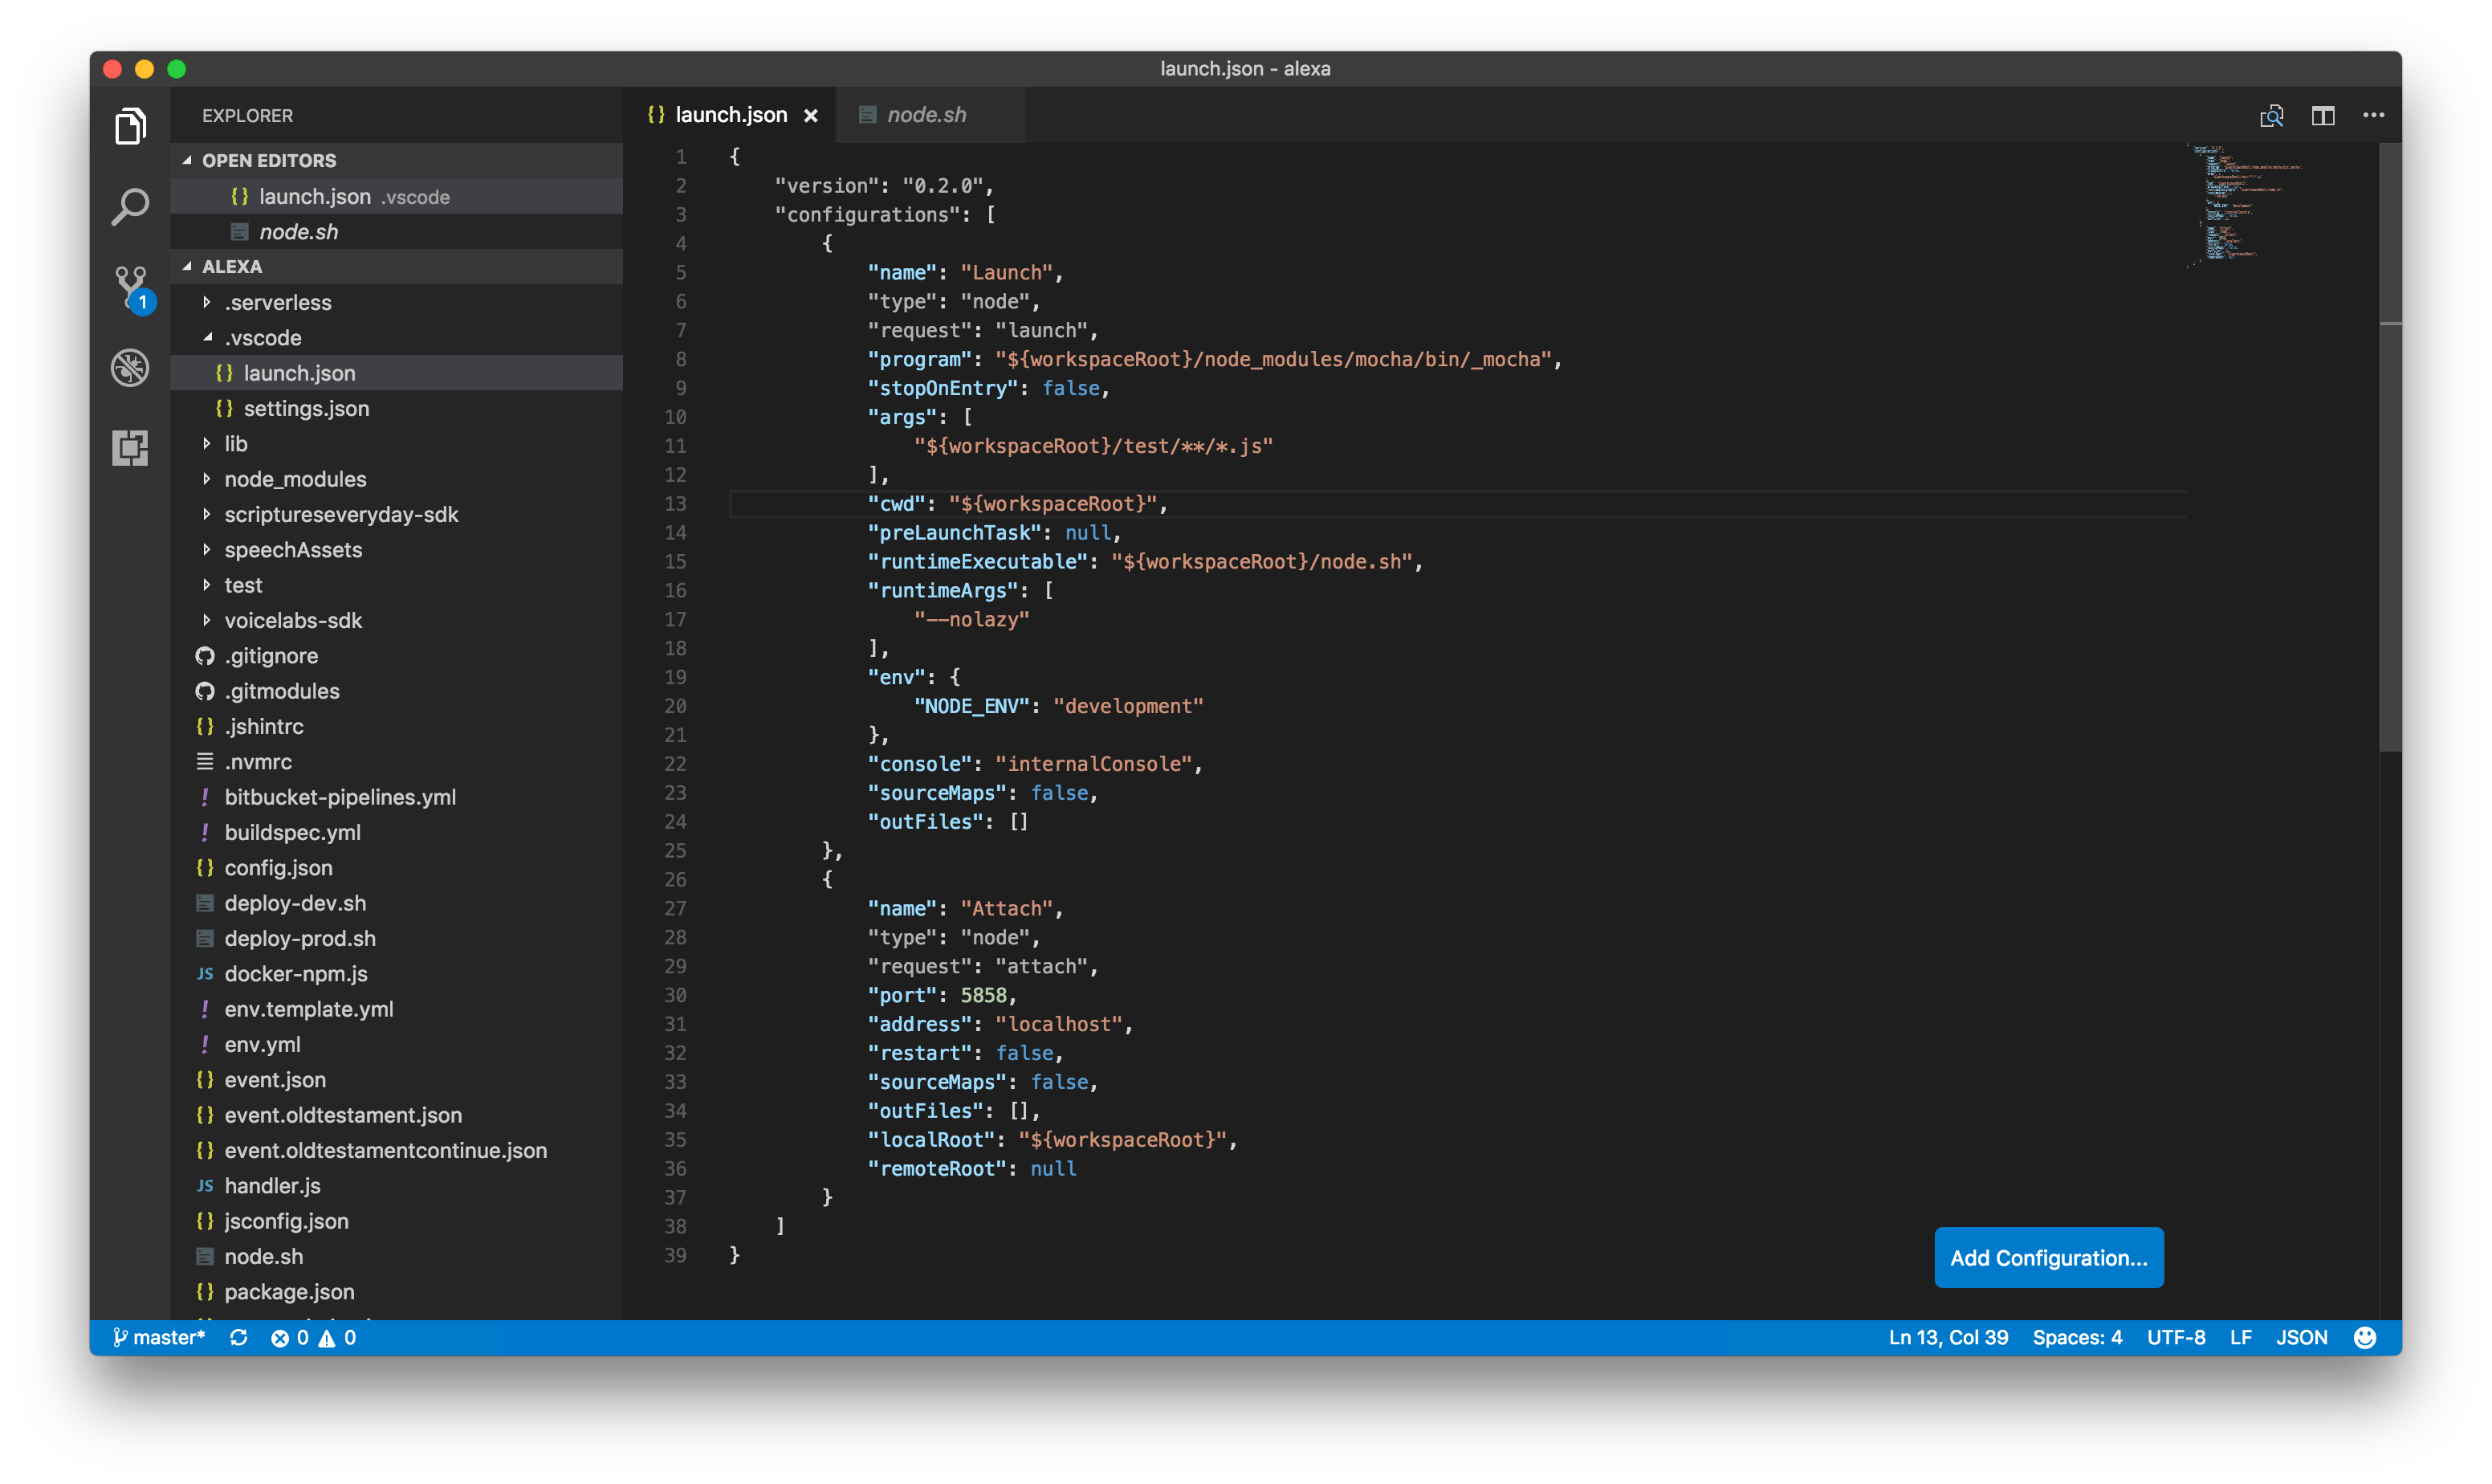
Task: Click the sync icon in the status bar
Action: click(x=240, y=1337)
